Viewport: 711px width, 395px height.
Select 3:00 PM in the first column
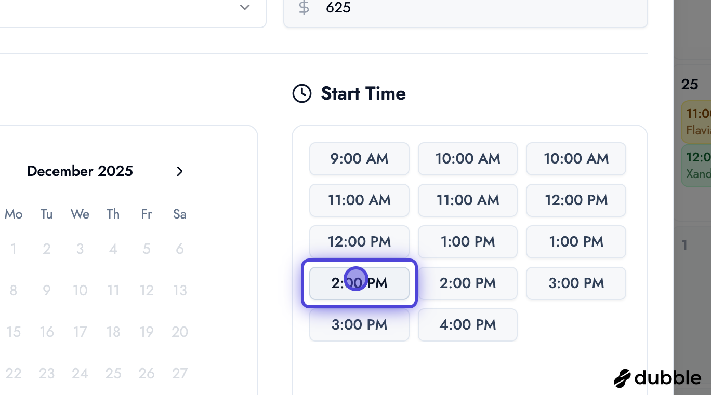[359, 325]
